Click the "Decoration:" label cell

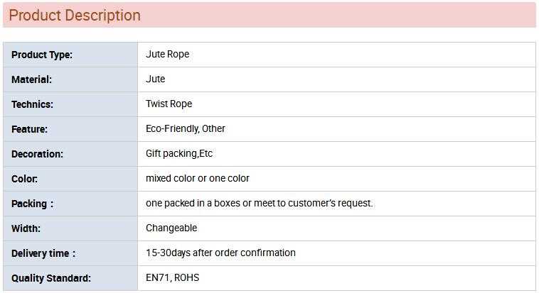(x=38, y=154)
